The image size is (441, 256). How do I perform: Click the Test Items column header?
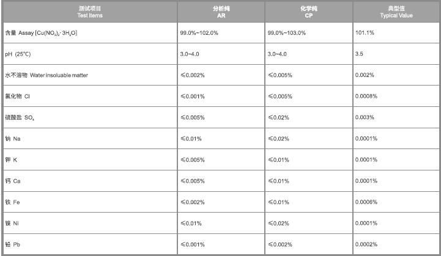pyautogui.click(x=90, y=12)
